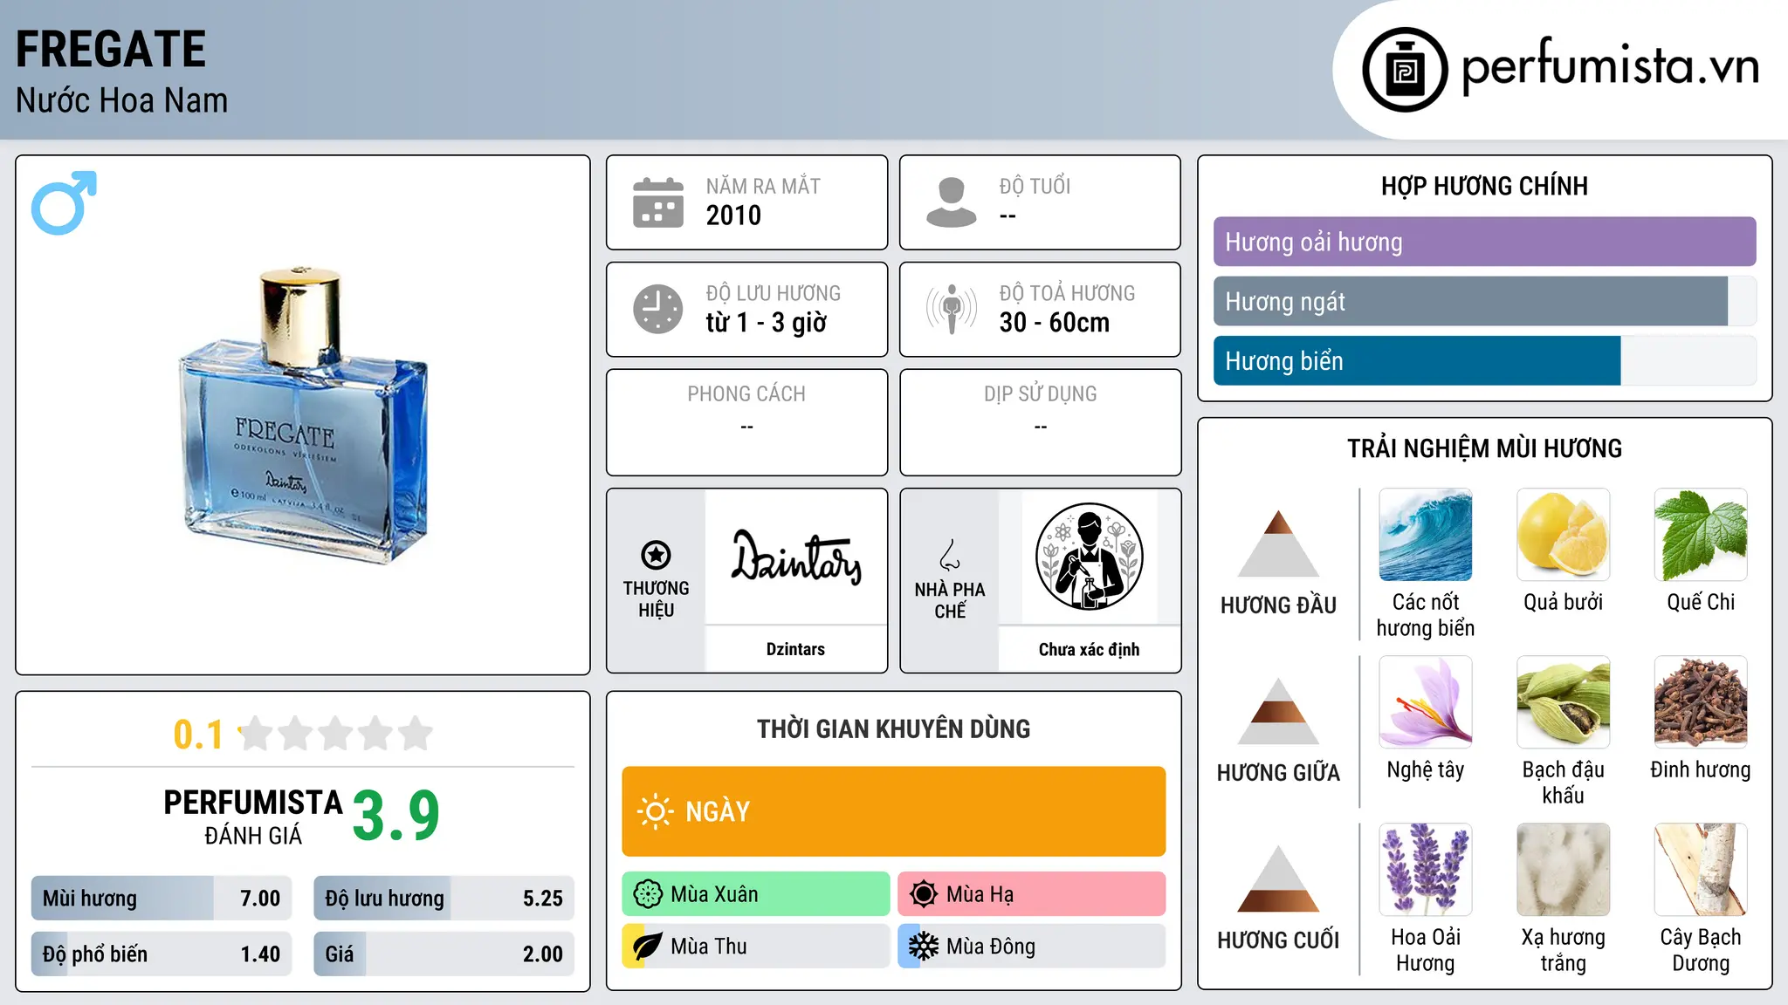Click the perfumista.vn bottle logo icon
1788x1005 pixels.
tap(1405, 70)
